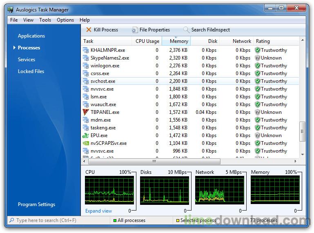Click the red TBPANEL.exe icon

pyautogui.click(x=86, y=112)
